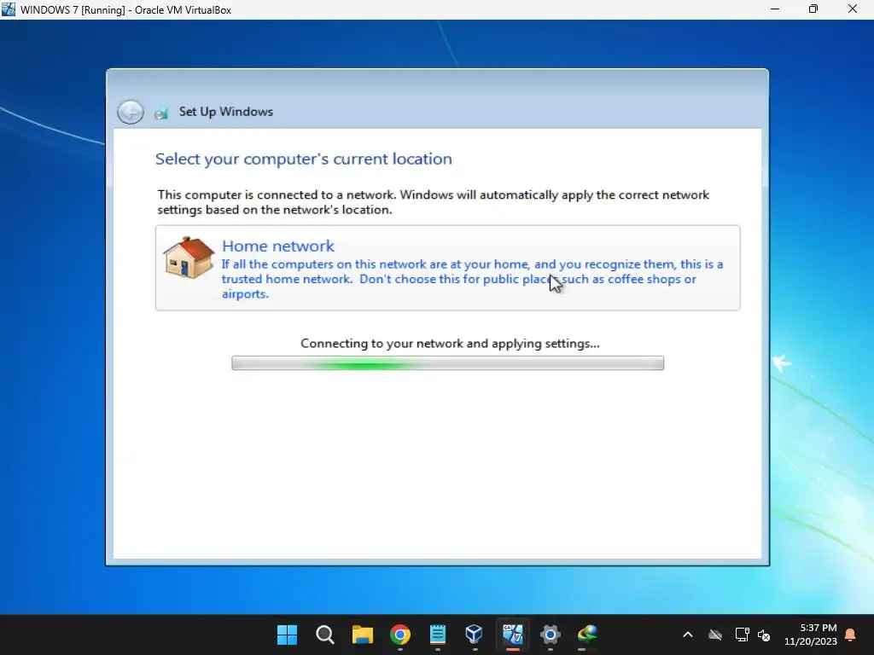Click the network applying progress bar
This screenshot has height=655, width=874.
pyautogui.click(x=447, y=363)
